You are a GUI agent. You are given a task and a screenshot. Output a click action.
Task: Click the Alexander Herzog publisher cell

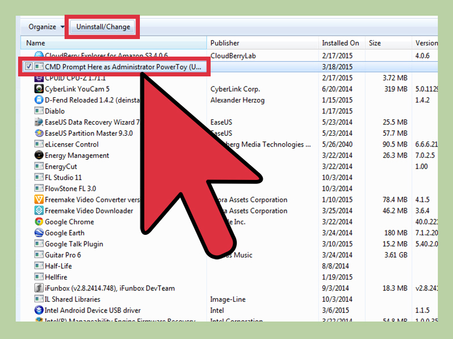(237, 100)
